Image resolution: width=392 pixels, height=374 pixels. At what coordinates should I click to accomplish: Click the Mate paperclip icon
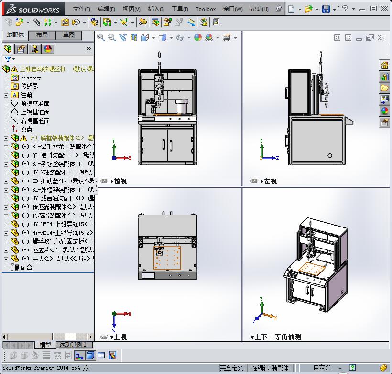click(37, 23)
